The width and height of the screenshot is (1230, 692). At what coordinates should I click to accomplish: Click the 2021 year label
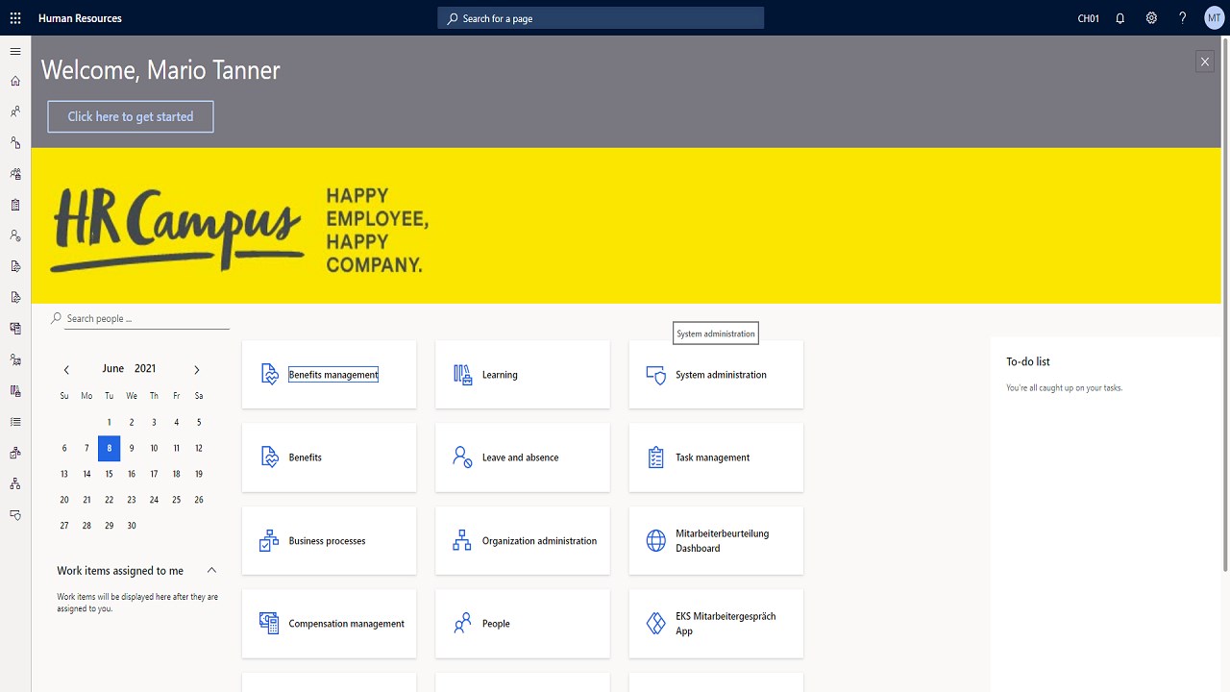[x=145, y=368]
